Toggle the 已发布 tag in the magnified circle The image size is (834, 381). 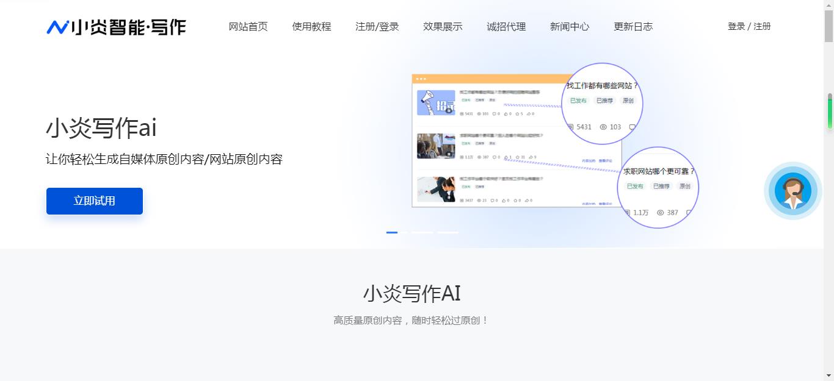pos(578,101)
